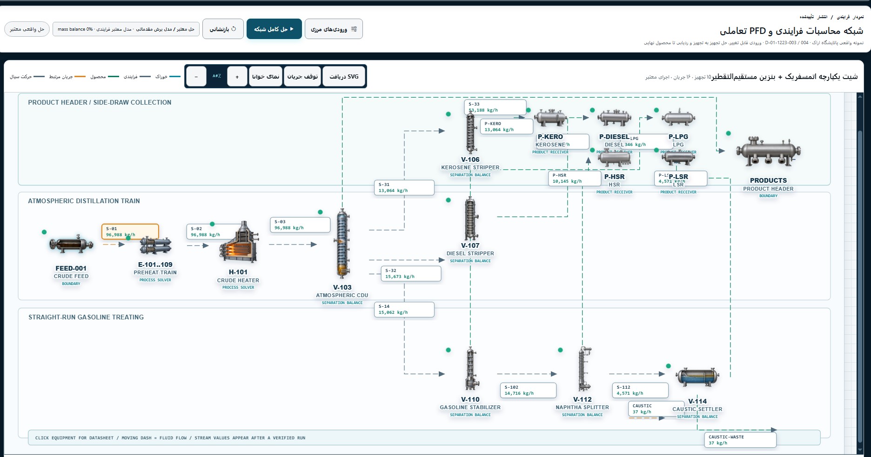871x457 pixels.
Task: Open the V-114 caustic settler vessel
Action: point(697,378)
